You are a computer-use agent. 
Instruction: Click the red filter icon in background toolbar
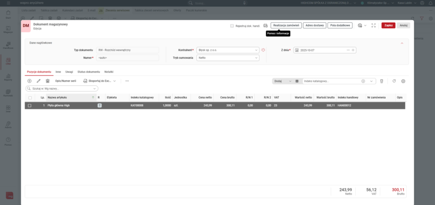pyautogui.click(x=422, y=18)
